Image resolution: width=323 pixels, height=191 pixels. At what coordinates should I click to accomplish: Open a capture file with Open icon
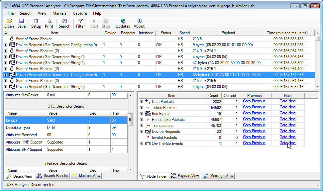tap(9, 21)
